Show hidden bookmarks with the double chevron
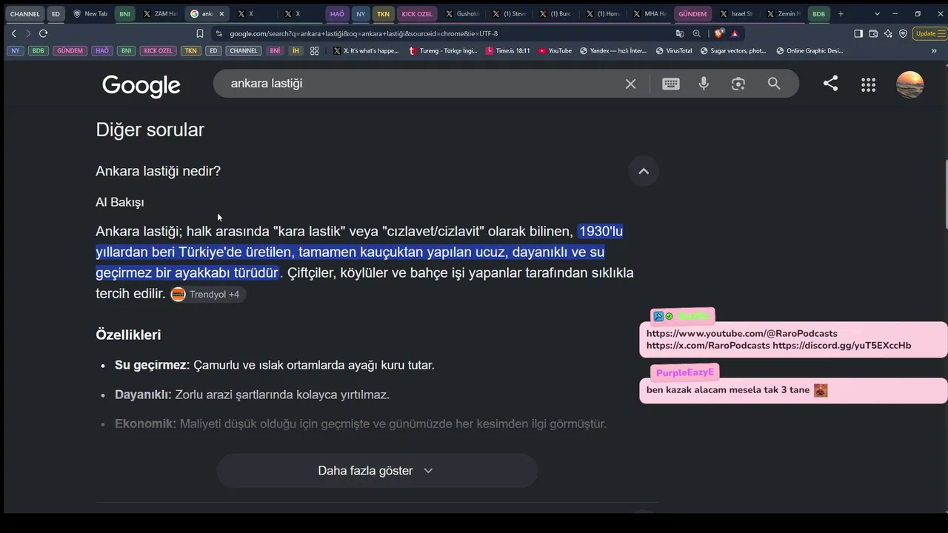This screenshot has width=948, height=533. tap(934, 50)
